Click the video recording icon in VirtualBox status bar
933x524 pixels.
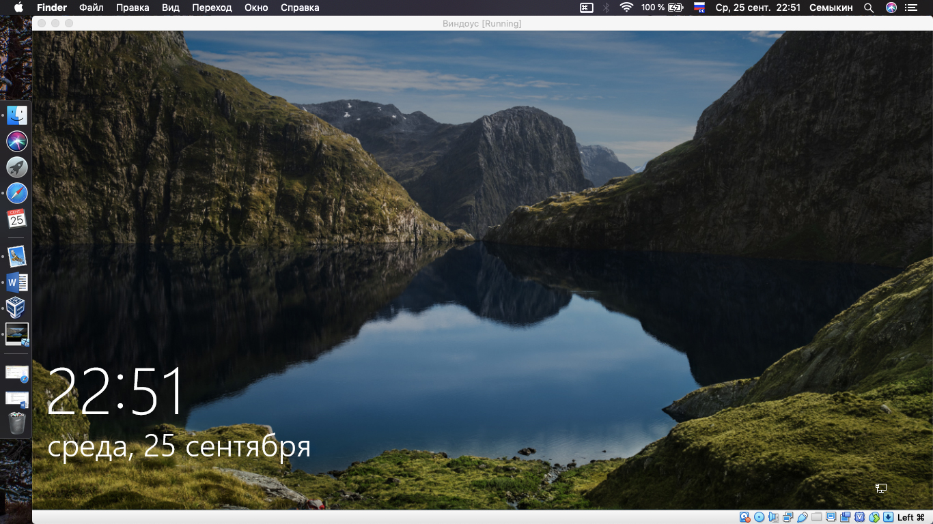click(x=844, y=518)
